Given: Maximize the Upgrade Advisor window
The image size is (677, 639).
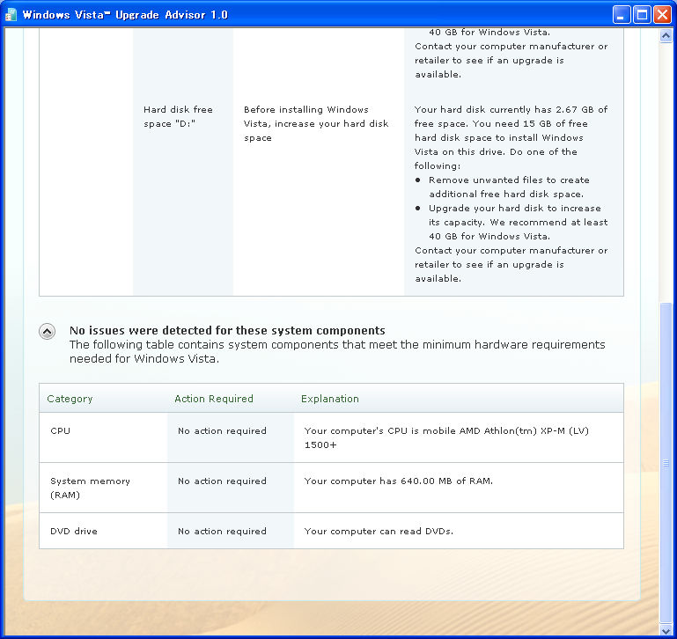Looking at the screenshot, I should 642,14.
